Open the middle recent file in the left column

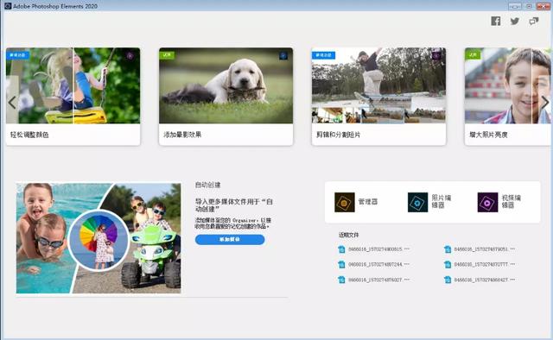[374, 264]
